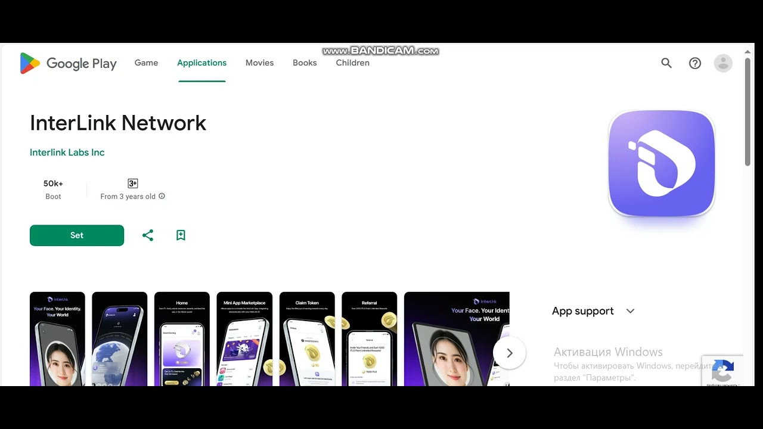Open the first face identity screenshot

57,339
